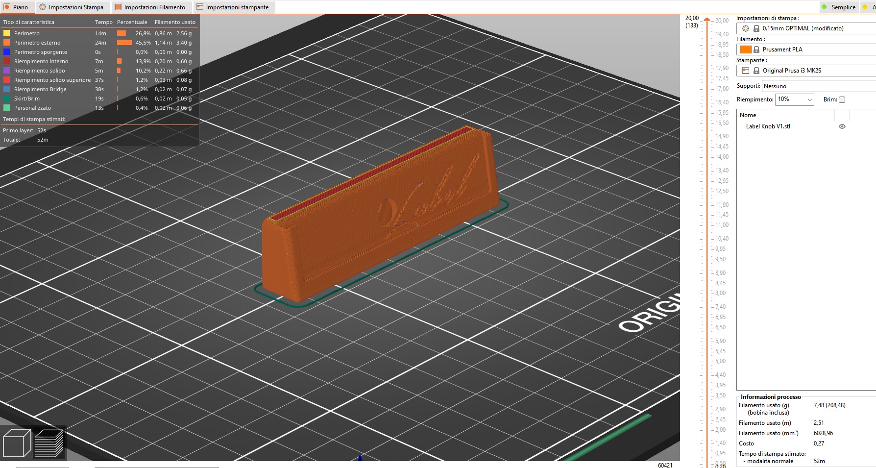Click the yellow Perimetro legend color box

pos(6,33)
